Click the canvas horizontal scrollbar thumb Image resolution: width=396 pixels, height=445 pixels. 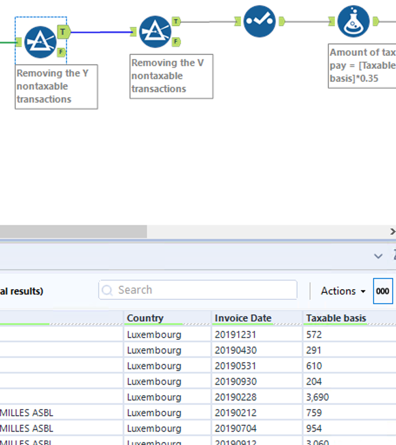pyautogui.click(x=73, y=231)
